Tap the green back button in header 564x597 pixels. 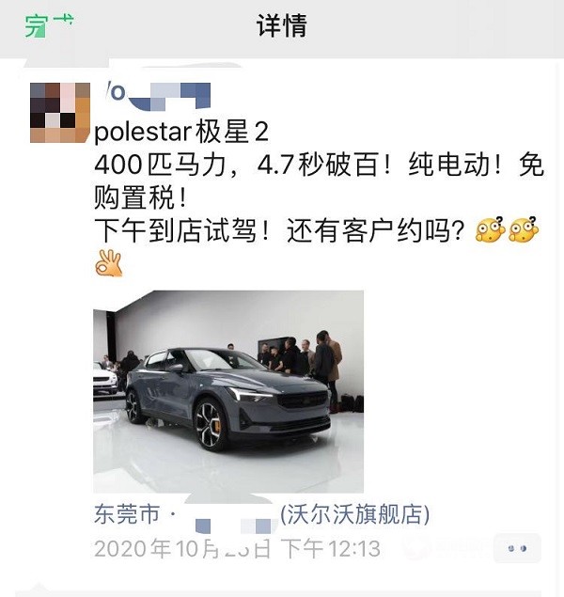pos(49,25)
